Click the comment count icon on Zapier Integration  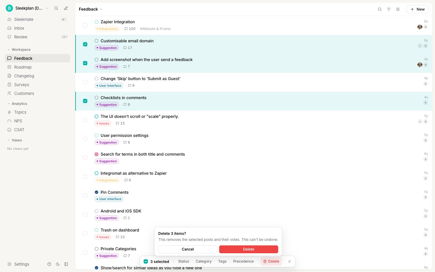[126, 29]
